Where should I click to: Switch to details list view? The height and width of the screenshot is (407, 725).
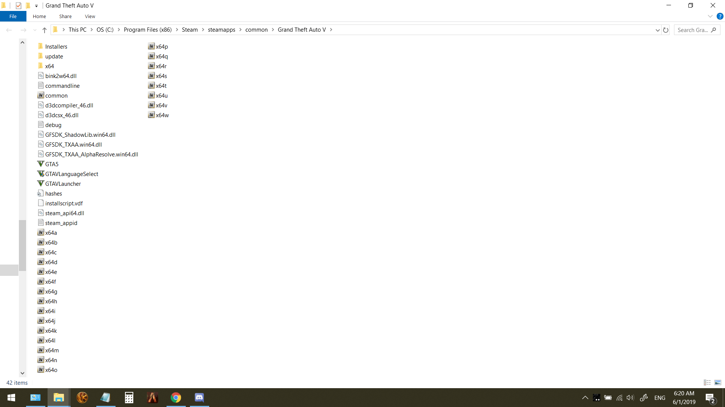pos(707,383)
